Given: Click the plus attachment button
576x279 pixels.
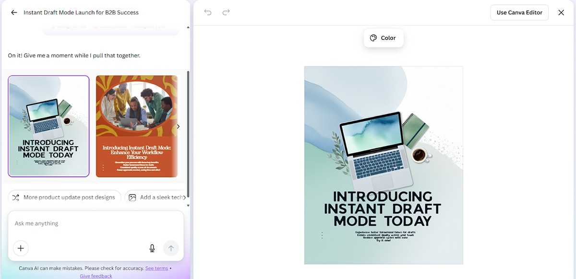Looking at the screenshot, I should (21, 248).
